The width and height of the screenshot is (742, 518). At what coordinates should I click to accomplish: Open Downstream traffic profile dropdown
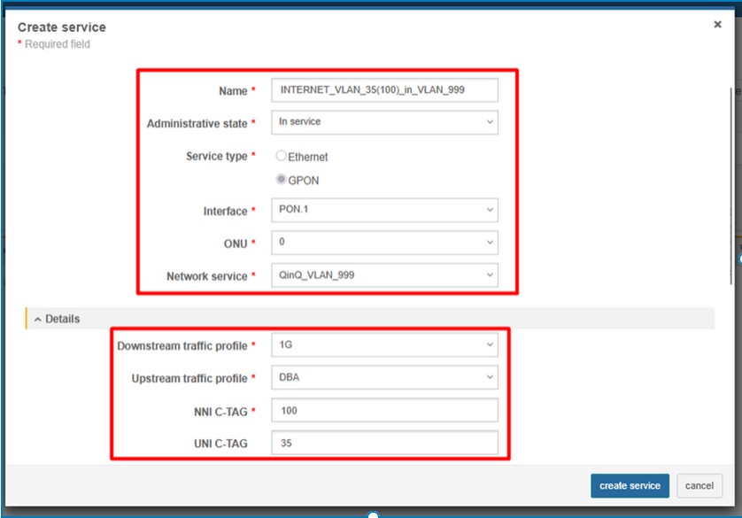(x=384, y=345)
